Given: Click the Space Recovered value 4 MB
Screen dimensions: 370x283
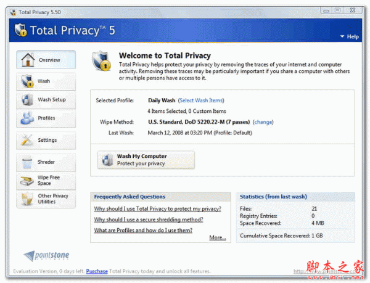Looking at the screenshot, I should click(318, 223).
